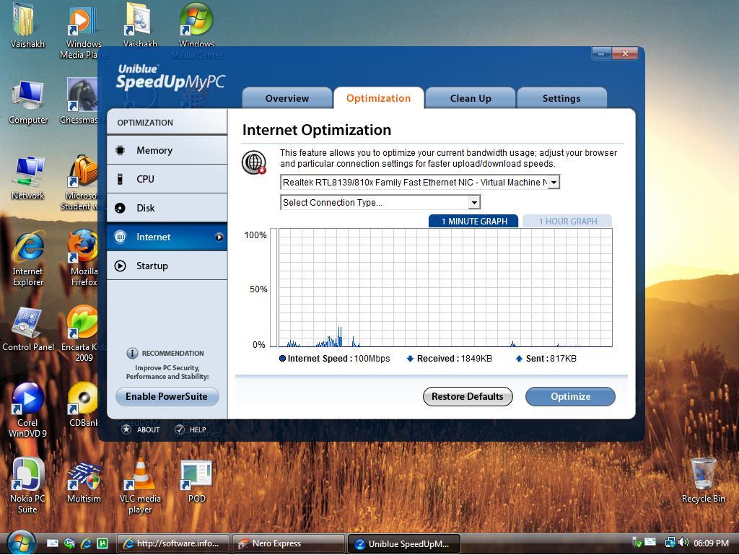The image size is (739, 555).
Task: Expand the Internet sidebar arrow
Action: pos(219,237)
